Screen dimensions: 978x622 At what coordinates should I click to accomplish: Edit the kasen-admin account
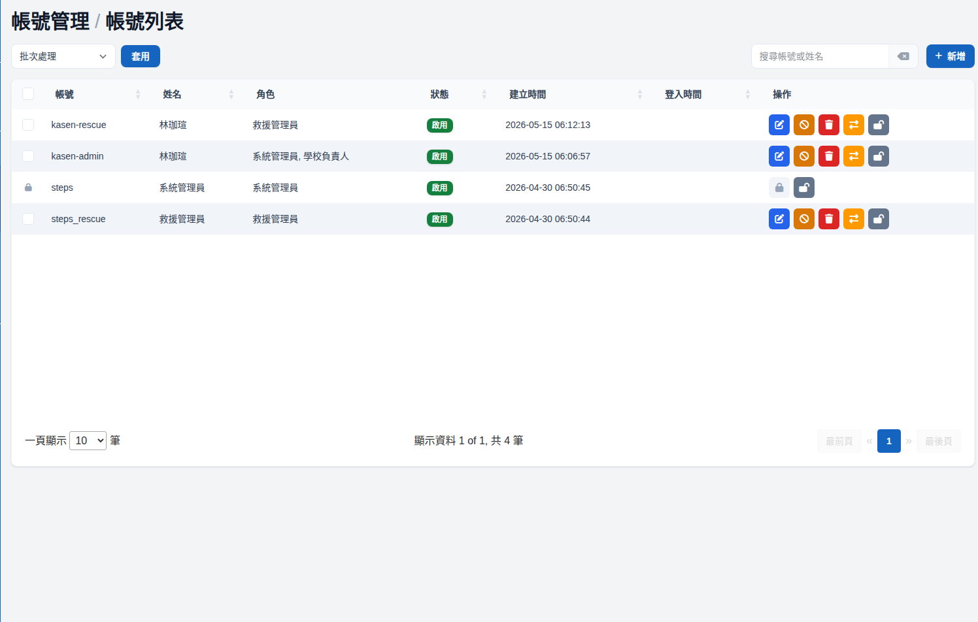779,156
